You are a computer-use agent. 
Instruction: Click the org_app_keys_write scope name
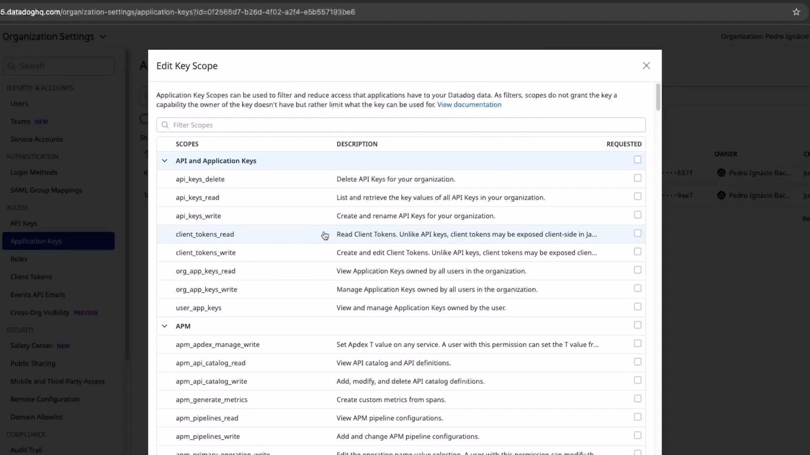point(206,289)
